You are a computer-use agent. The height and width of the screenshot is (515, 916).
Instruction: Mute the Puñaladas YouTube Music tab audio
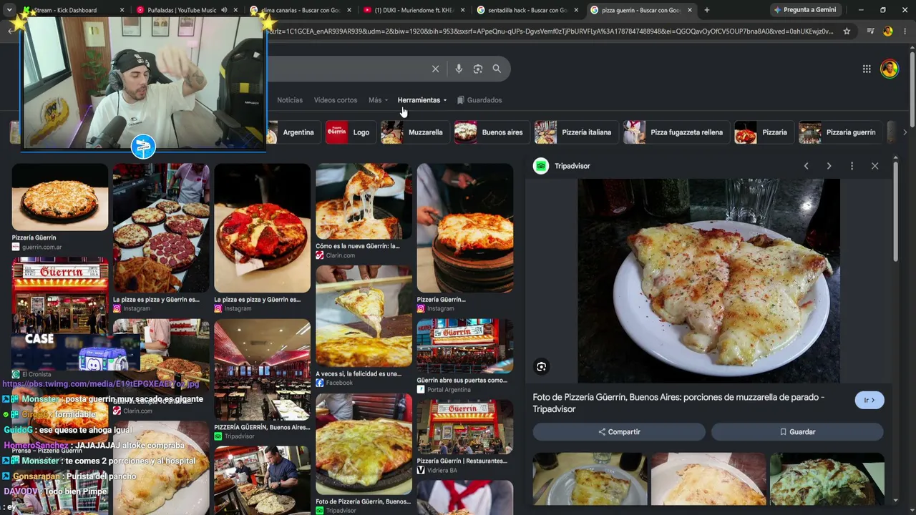tap(224, 10)
